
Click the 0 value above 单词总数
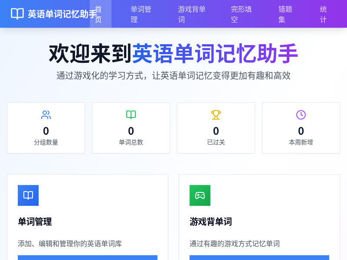tap(131, 131)
